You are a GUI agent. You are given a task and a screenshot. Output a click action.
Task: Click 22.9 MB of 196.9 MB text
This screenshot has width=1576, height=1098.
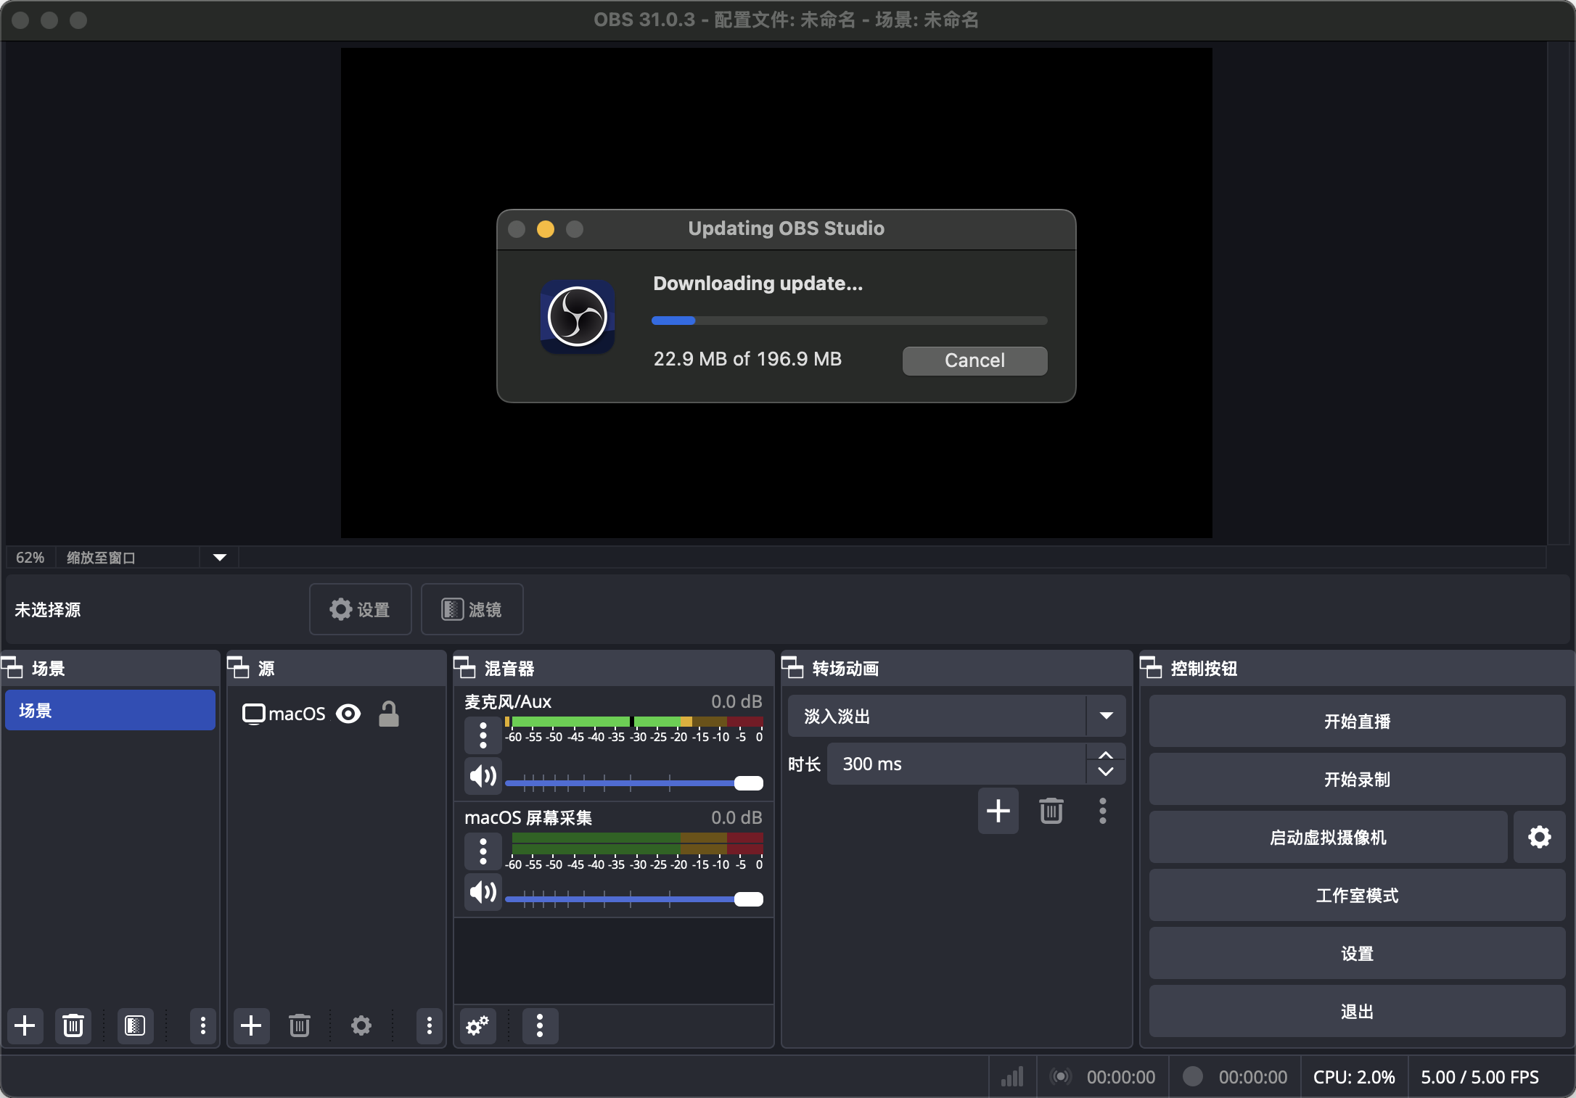click(747, 359)
